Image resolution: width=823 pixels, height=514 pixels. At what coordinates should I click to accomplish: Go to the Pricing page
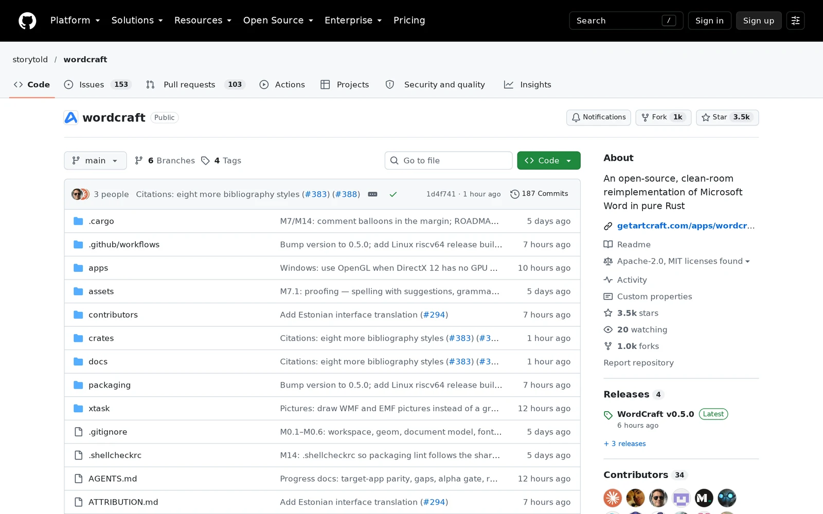pos(409,21)
